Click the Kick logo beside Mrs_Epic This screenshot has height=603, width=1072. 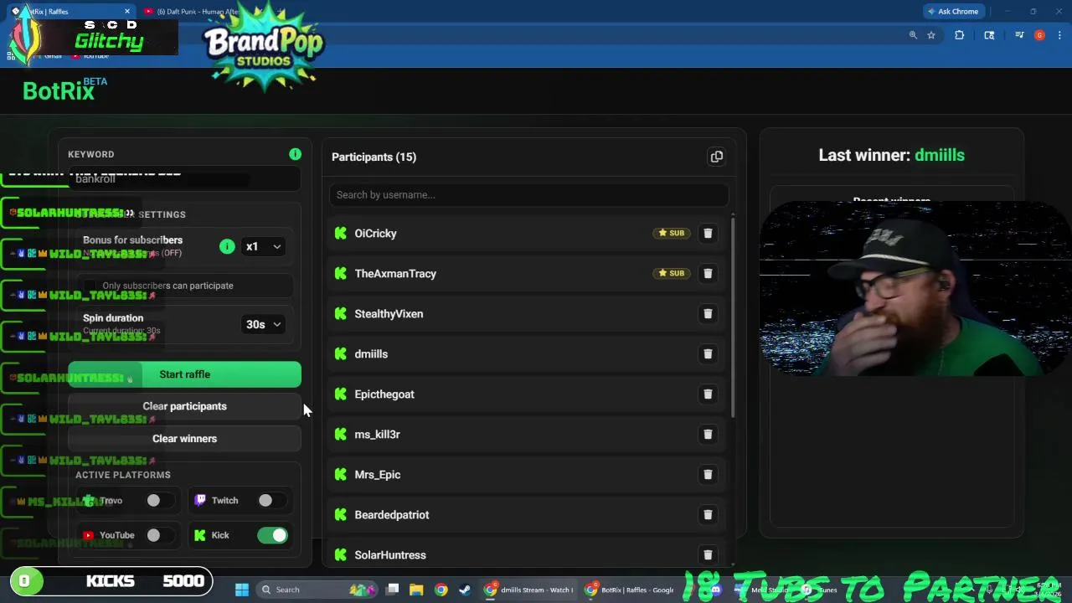point(340,474)
